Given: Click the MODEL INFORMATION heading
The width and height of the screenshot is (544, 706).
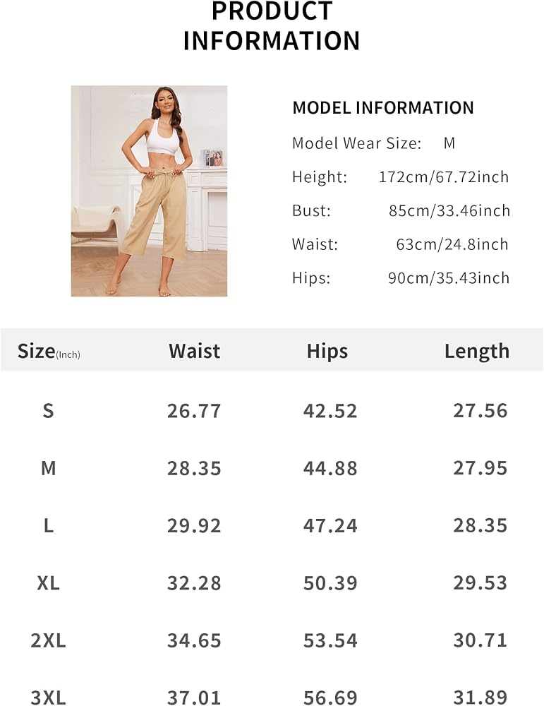Looking at the screenshot, I should [383, 108].
